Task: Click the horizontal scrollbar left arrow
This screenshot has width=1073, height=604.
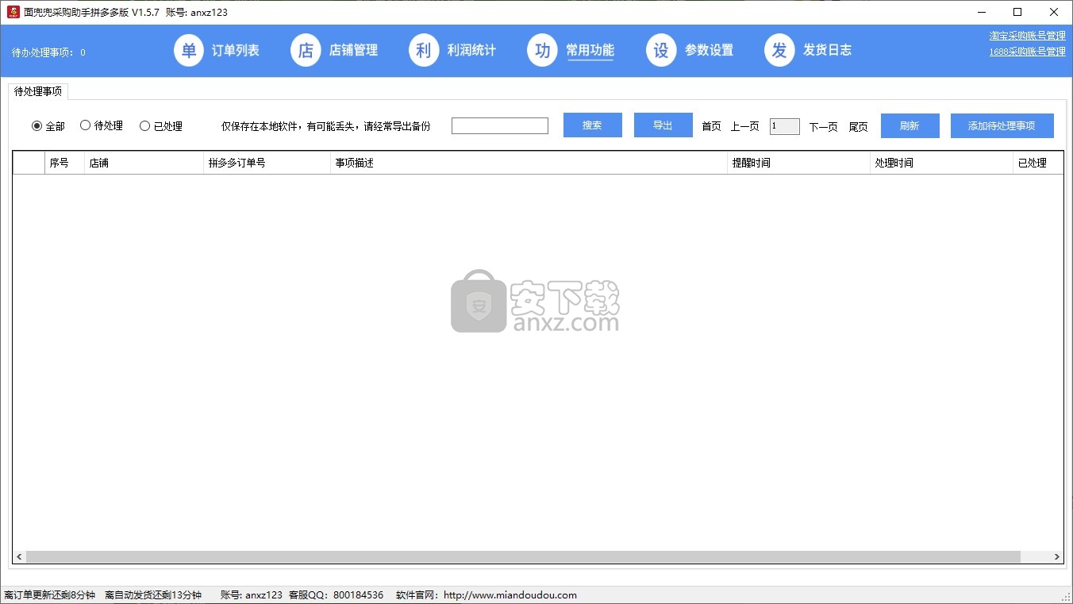Action: click(20, 557)
